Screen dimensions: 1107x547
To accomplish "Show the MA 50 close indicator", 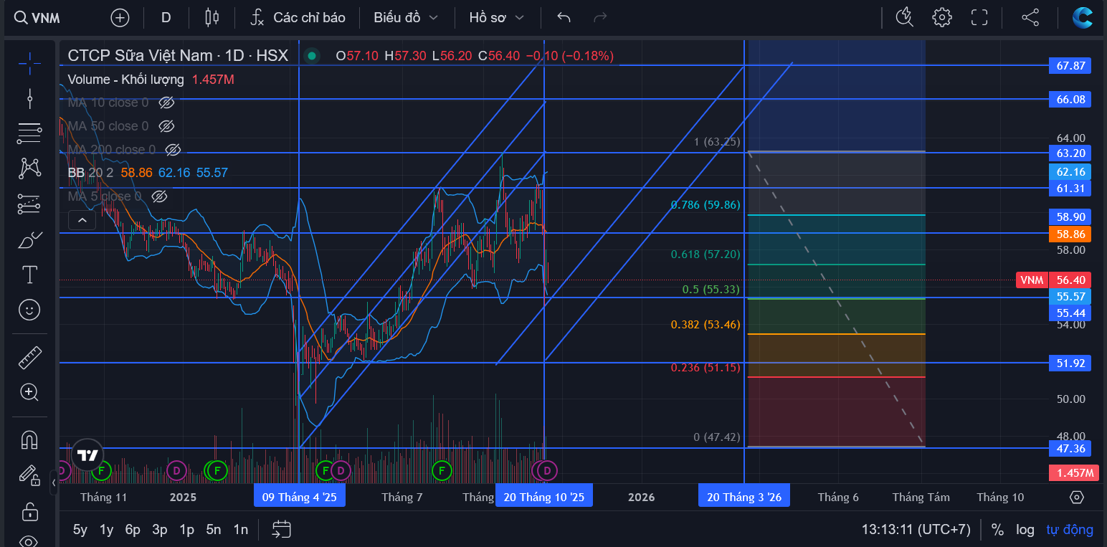I will tap(166, 126).
